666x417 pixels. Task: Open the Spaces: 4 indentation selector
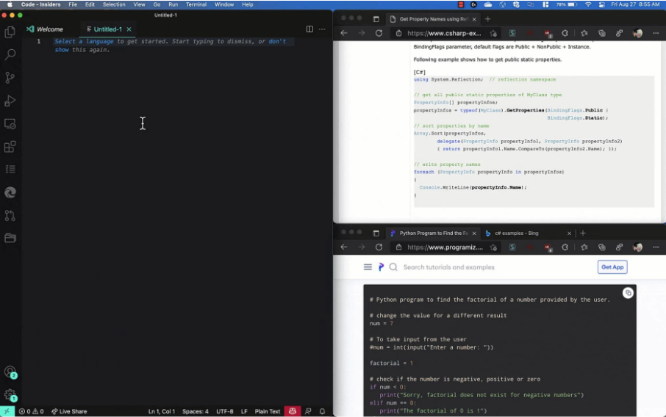tap(196, 411)
